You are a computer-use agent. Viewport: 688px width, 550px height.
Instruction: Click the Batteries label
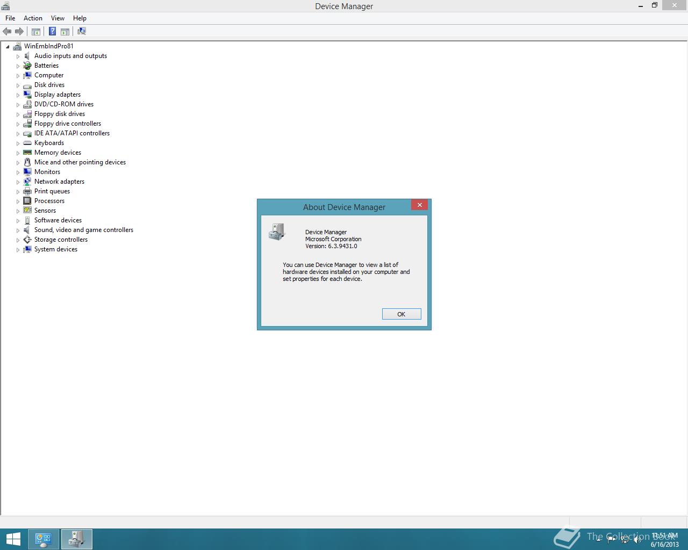coord(46,66)
